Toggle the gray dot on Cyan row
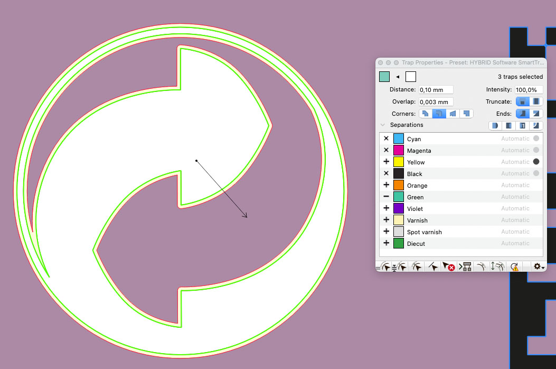 click(536, 139)
